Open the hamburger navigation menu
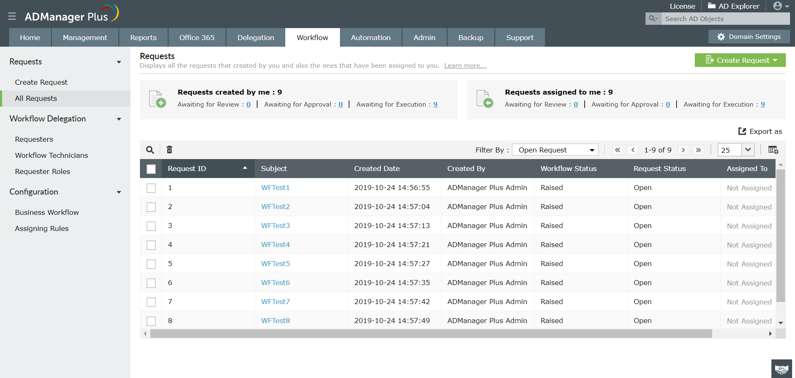 click(x=12, y=16)
